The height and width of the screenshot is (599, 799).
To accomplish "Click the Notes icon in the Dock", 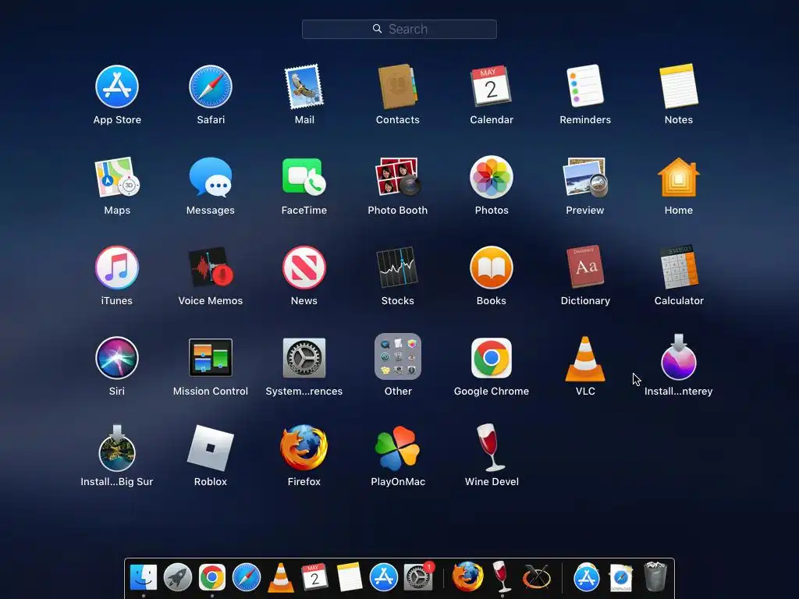I will (x=350, y=577).
